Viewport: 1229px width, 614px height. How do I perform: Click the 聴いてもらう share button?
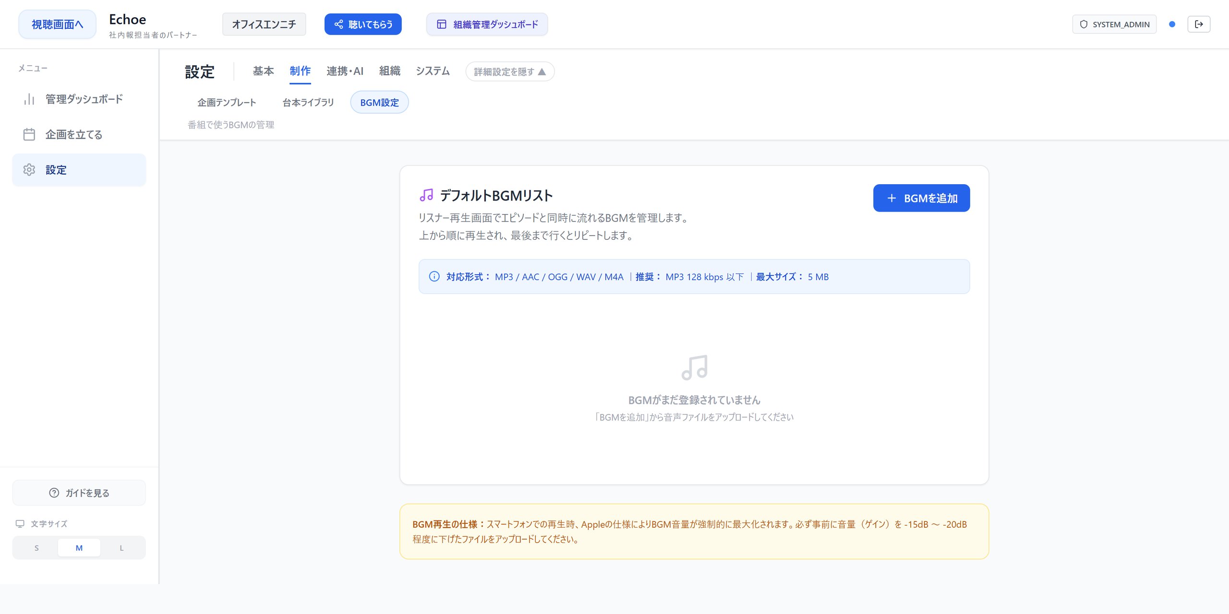(363, 24)
